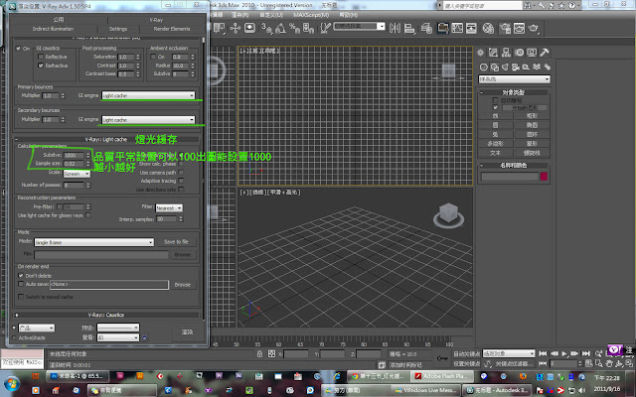Toggle the Spinner Snap icon

tap(308, 28)
